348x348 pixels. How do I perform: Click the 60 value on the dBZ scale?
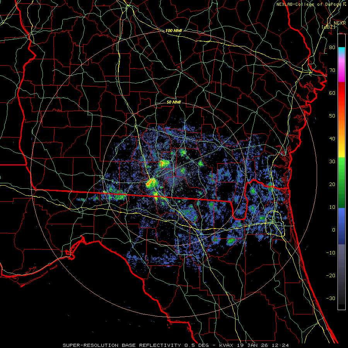[332, 93]
